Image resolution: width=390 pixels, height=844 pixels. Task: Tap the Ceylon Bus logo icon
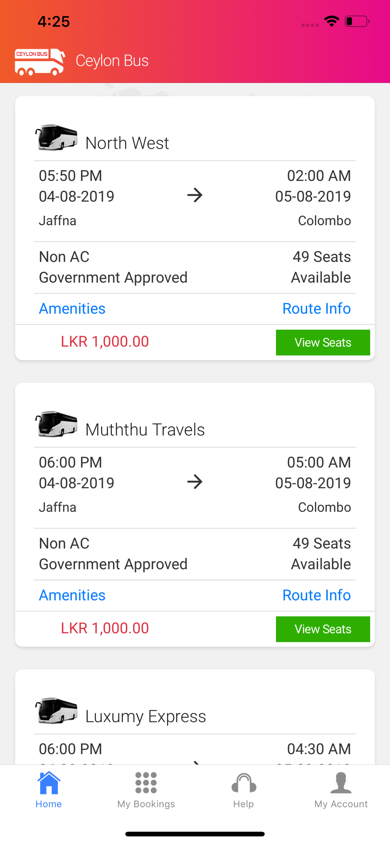[40, 62]
